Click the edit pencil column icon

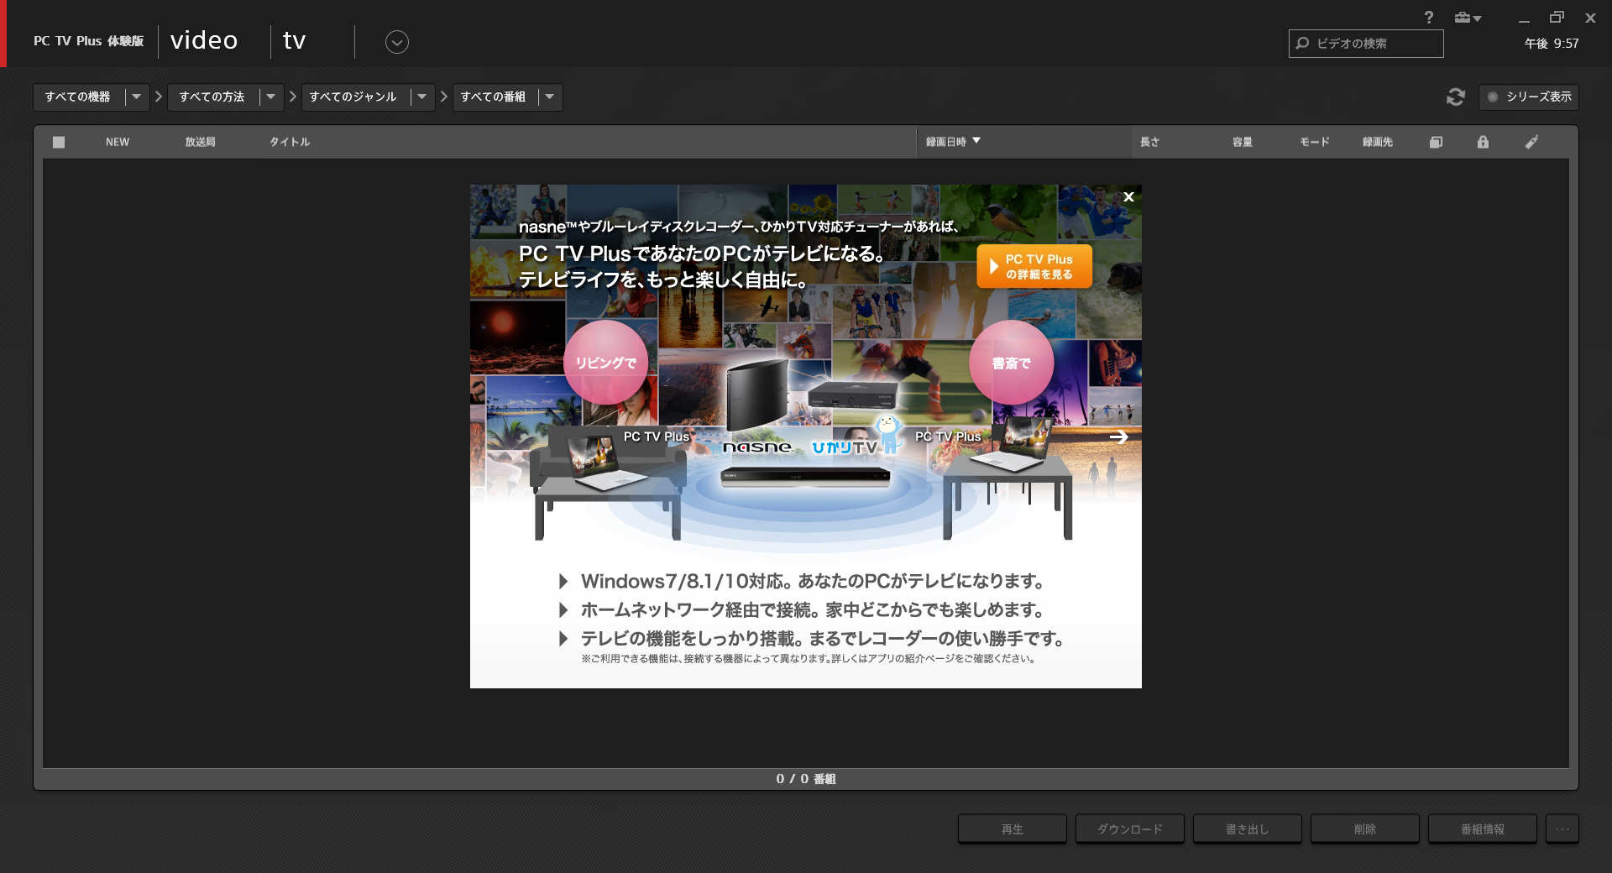(1532, 142)
